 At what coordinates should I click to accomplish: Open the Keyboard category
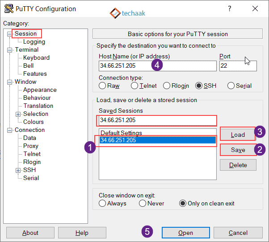[36, 57]
